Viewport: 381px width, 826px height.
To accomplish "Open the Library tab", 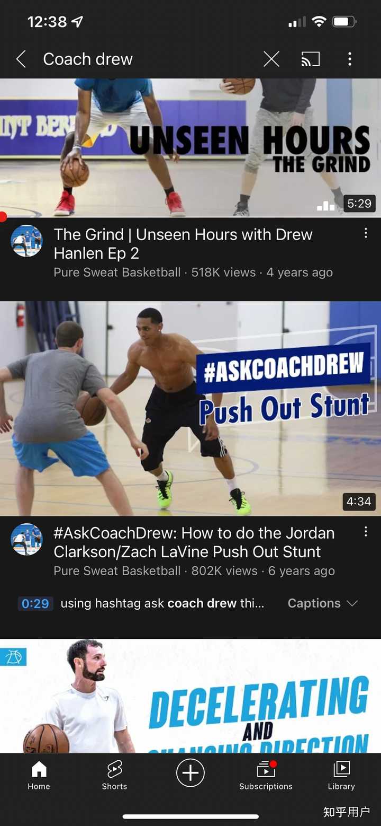I will (341, 776).
